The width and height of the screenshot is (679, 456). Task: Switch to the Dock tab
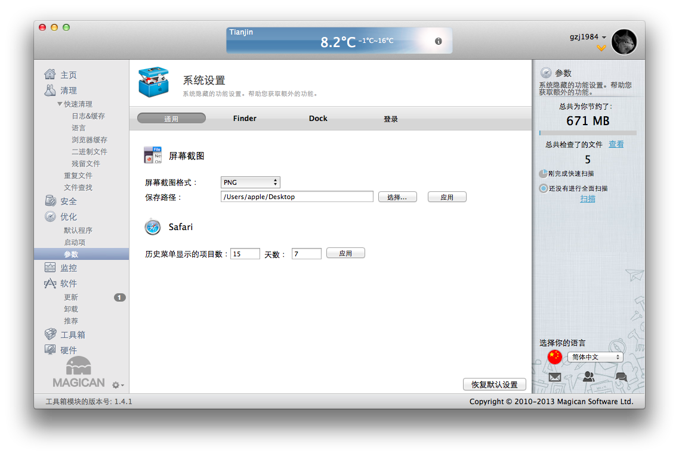click(x=318, y=119)
